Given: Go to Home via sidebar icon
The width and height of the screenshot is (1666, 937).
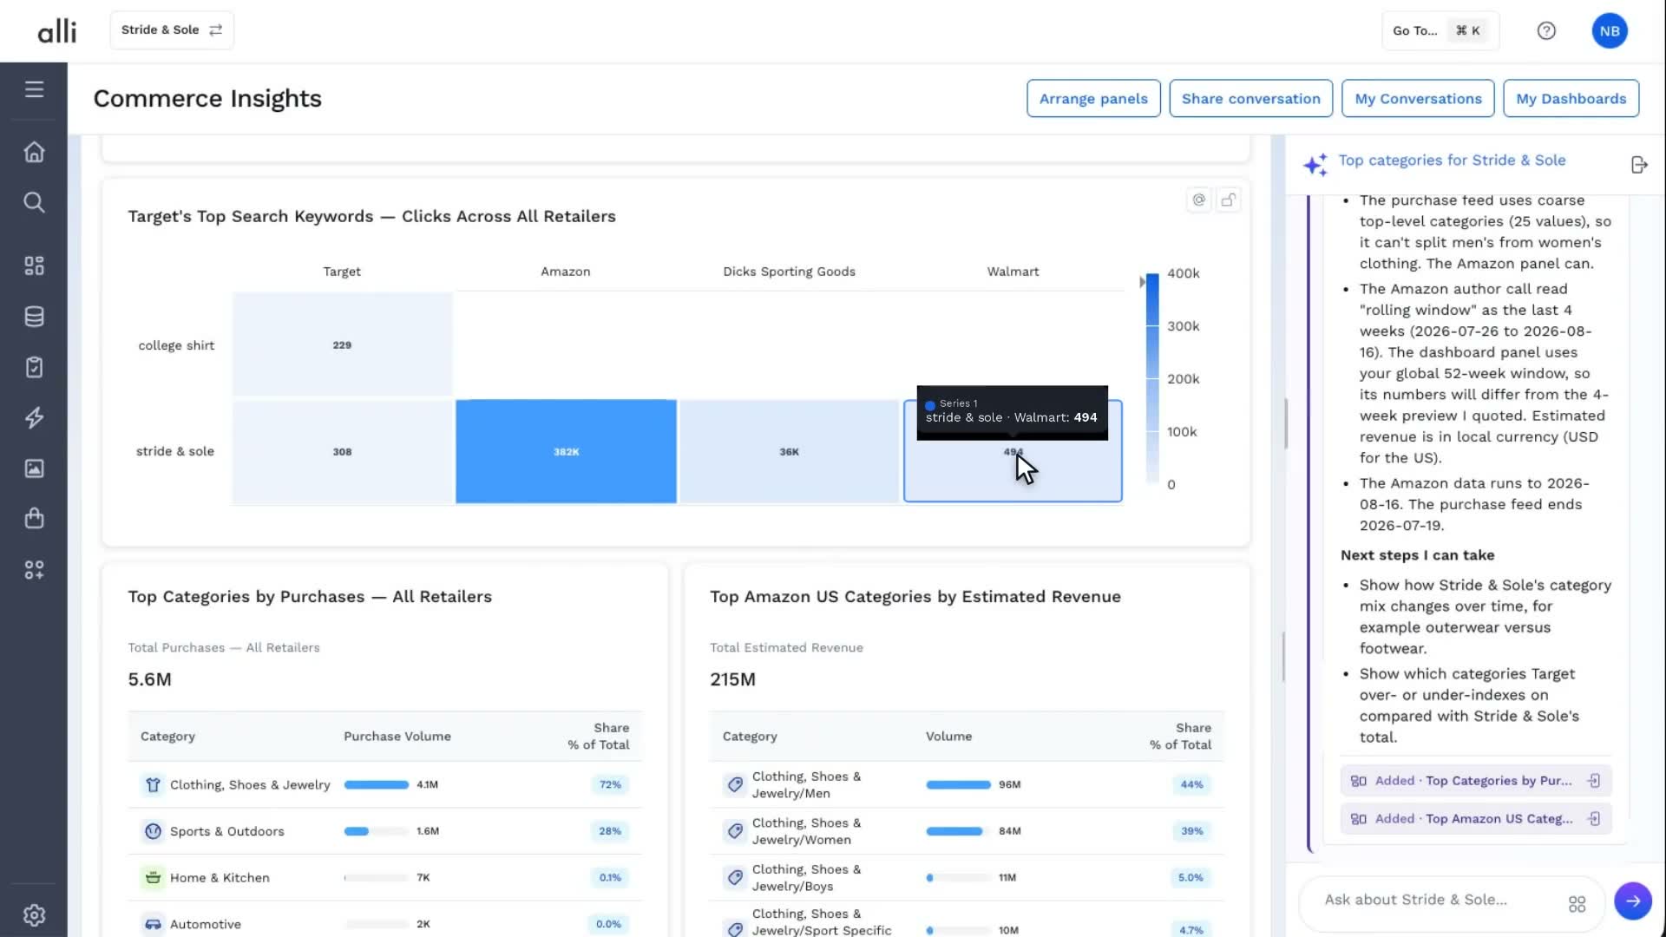Looking at the screenshot, I should (x=34, y=152).
